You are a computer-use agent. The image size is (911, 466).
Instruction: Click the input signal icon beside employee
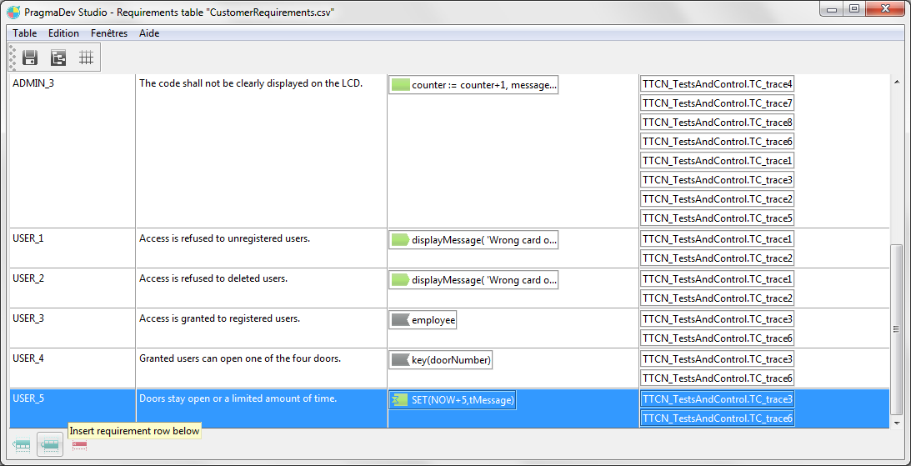coord(400,320)
